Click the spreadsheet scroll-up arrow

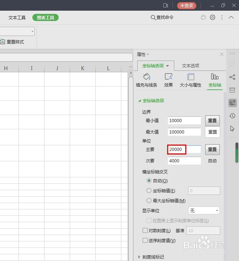coord(131,73)
